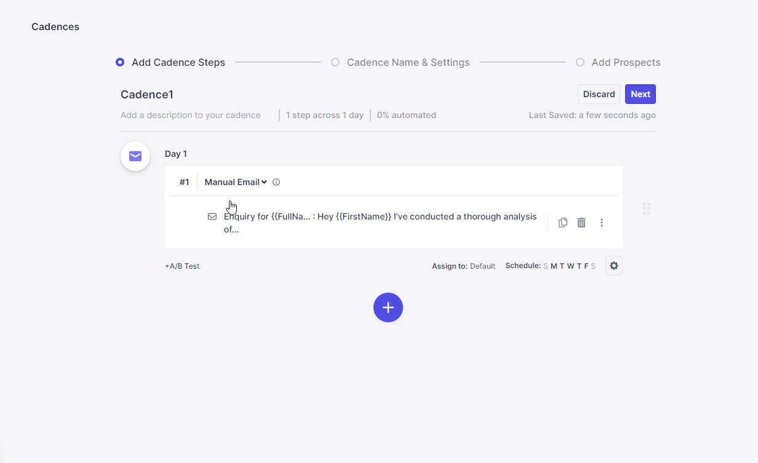
Task: Duplicate the email step with copy icon
Action: 562,223
